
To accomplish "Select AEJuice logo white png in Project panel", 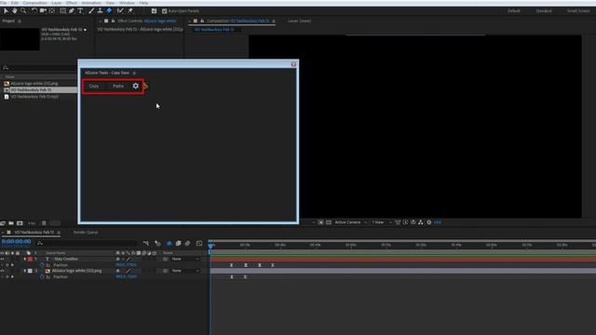I will coord(34,84).
